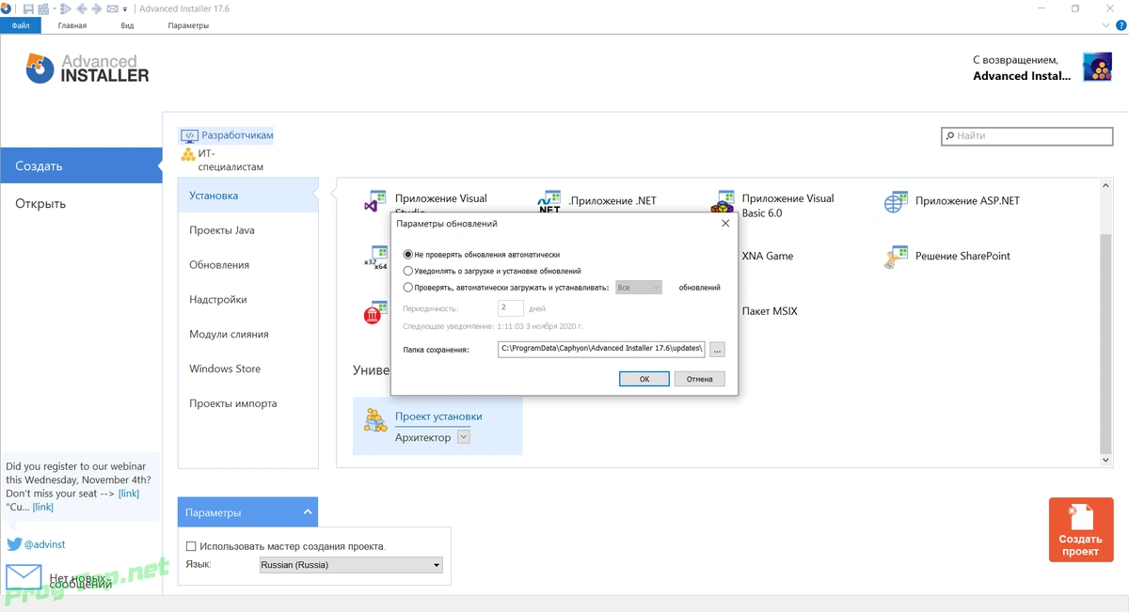Switch to the Главная ribbon tab
The height and width of the screenshot is (612, 1129).
[72, 25]
